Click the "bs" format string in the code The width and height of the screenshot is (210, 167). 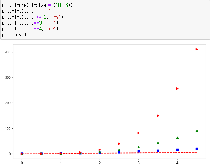tap(56, 17)
